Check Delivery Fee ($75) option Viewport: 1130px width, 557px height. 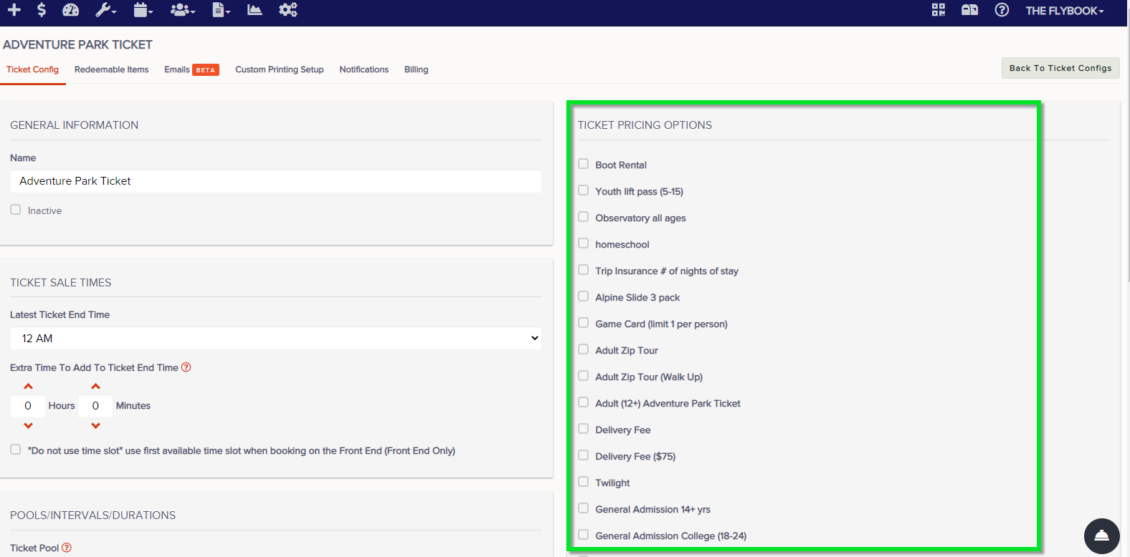tap(584, 455)
